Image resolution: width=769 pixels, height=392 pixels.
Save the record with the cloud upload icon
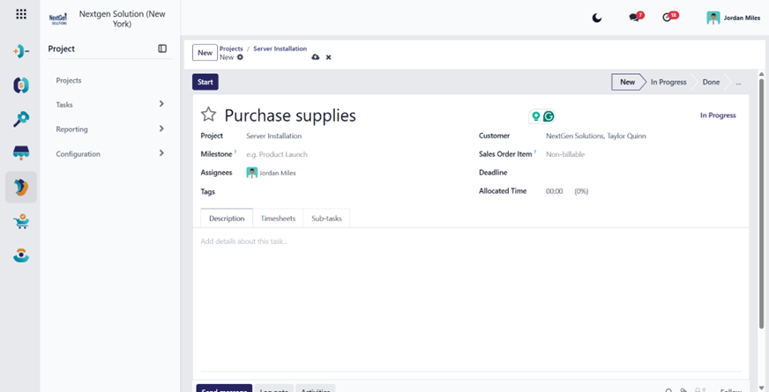point(316,57)
